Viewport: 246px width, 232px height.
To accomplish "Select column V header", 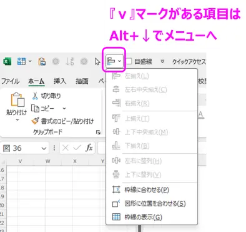I will [20, 161].
